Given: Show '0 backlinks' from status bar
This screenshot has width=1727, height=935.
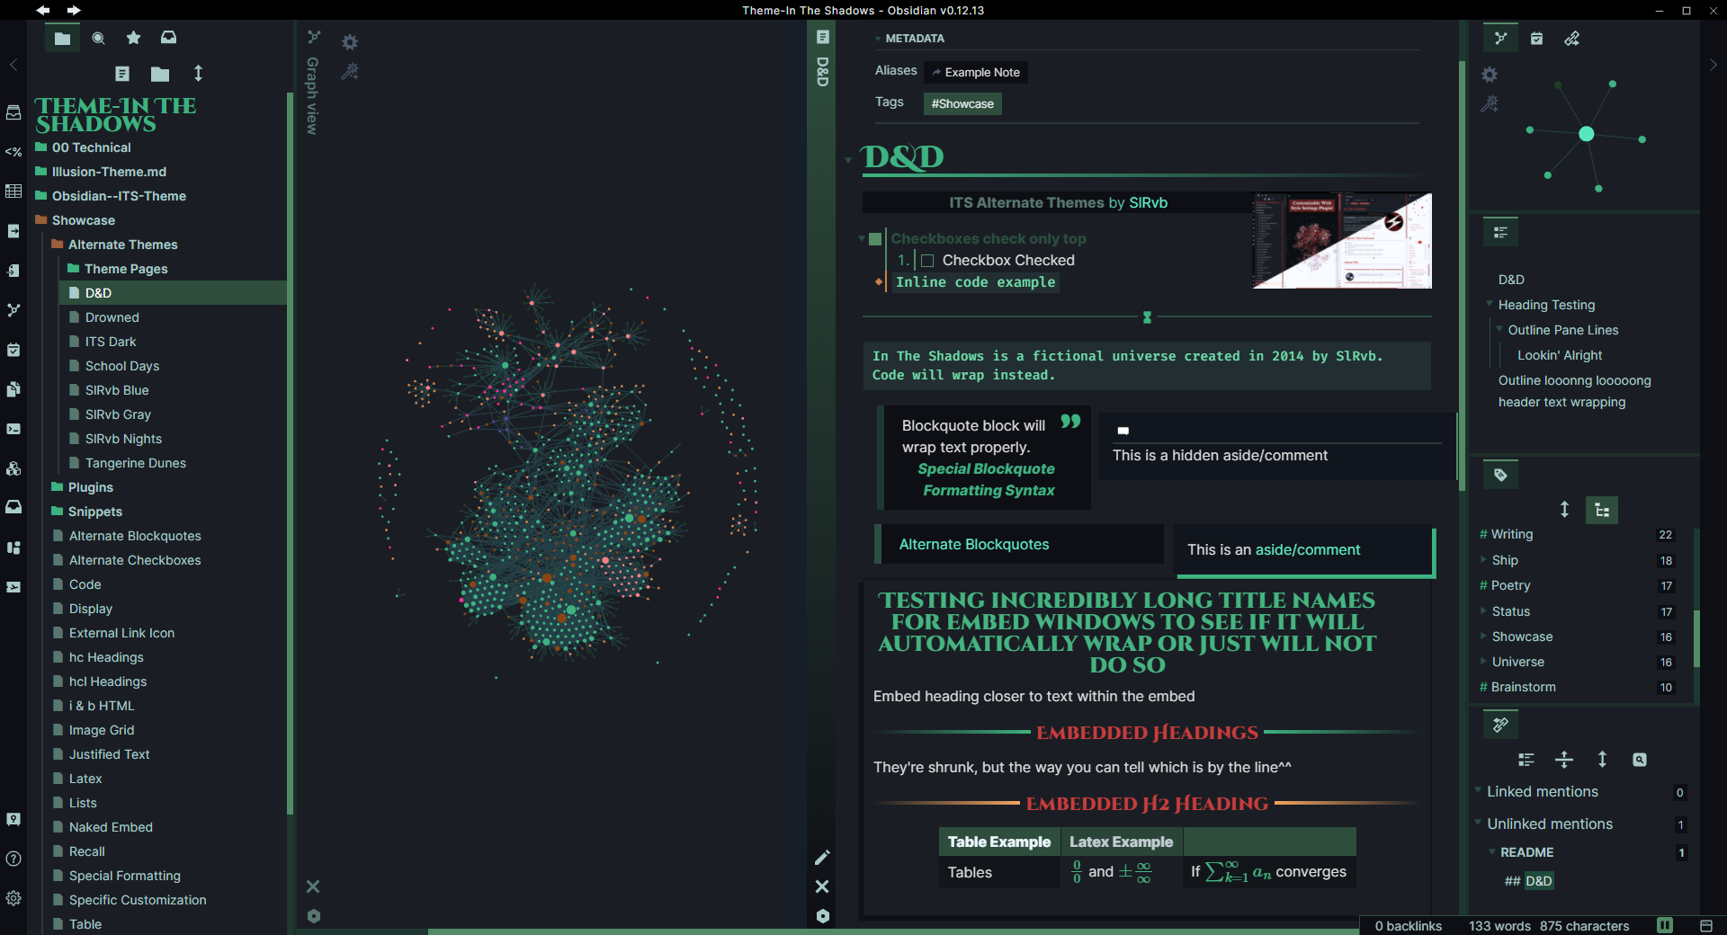Looking at the screenshot, I should point(1408,926).
